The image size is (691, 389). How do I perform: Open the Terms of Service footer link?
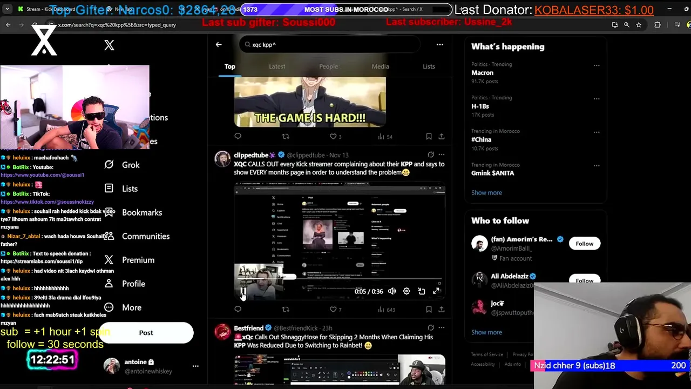click(x=487, y=355)
